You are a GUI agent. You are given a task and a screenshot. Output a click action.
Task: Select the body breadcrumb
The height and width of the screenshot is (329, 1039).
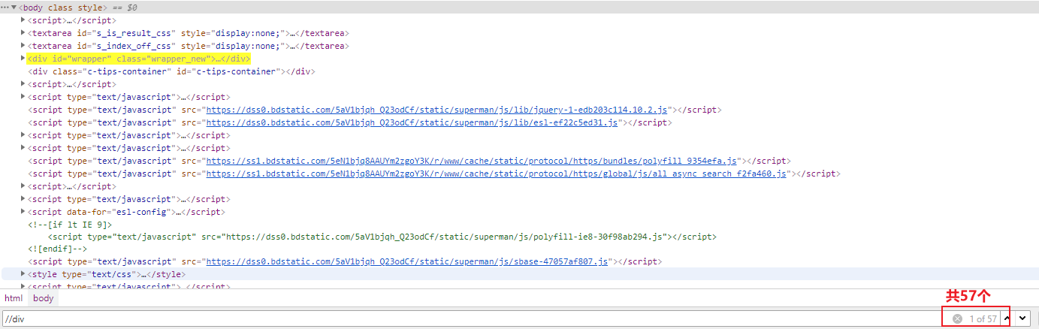pyautogui.click(x=44, y=298)
